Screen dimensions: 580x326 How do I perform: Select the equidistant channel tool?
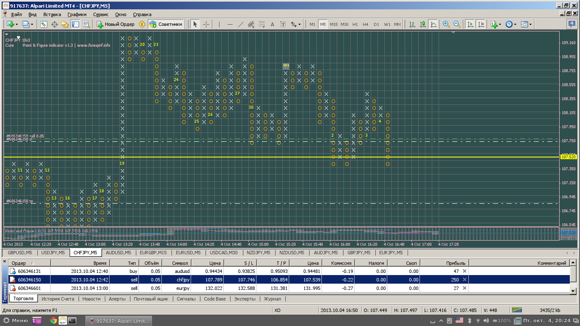(x=251, y=24)
